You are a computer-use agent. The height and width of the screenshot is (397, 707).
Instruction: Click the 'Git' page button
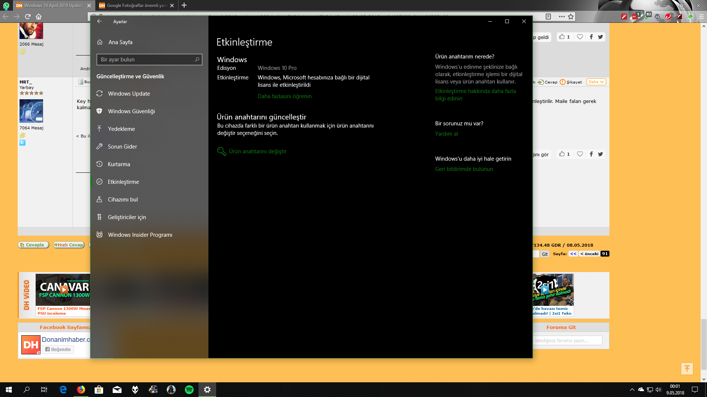click(545, 254)
